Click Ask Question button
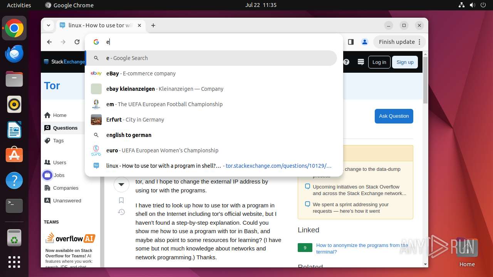Viewport: 493px width, 277px height. (394, 116)
